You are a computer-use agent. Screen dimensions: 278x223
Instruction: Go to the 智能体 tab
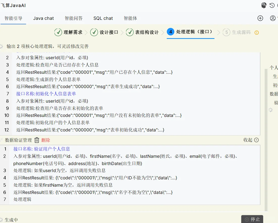[130, 18]
